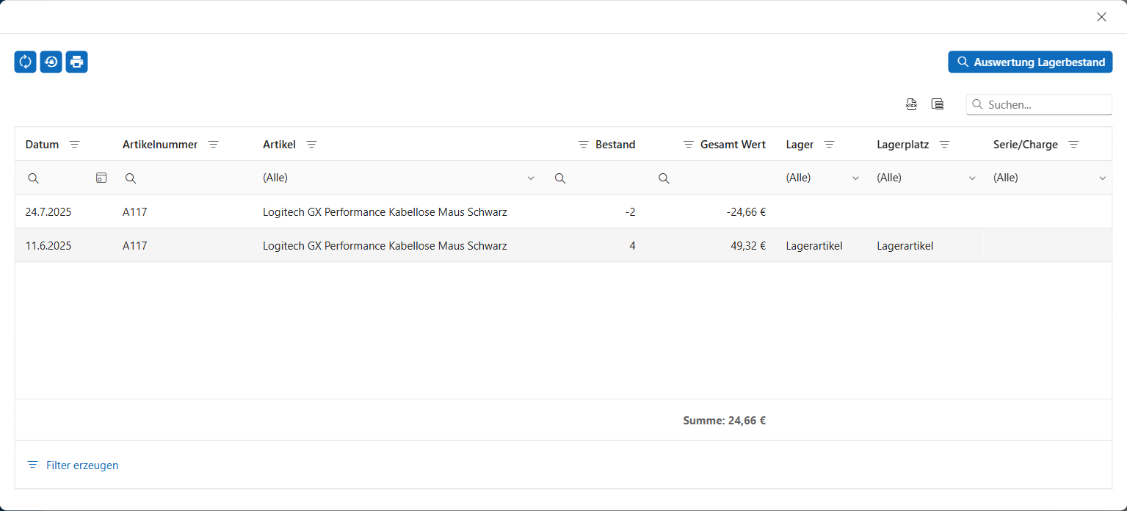
Task: Open header filter for Gesamt Wert column
Action: point(688,145)
